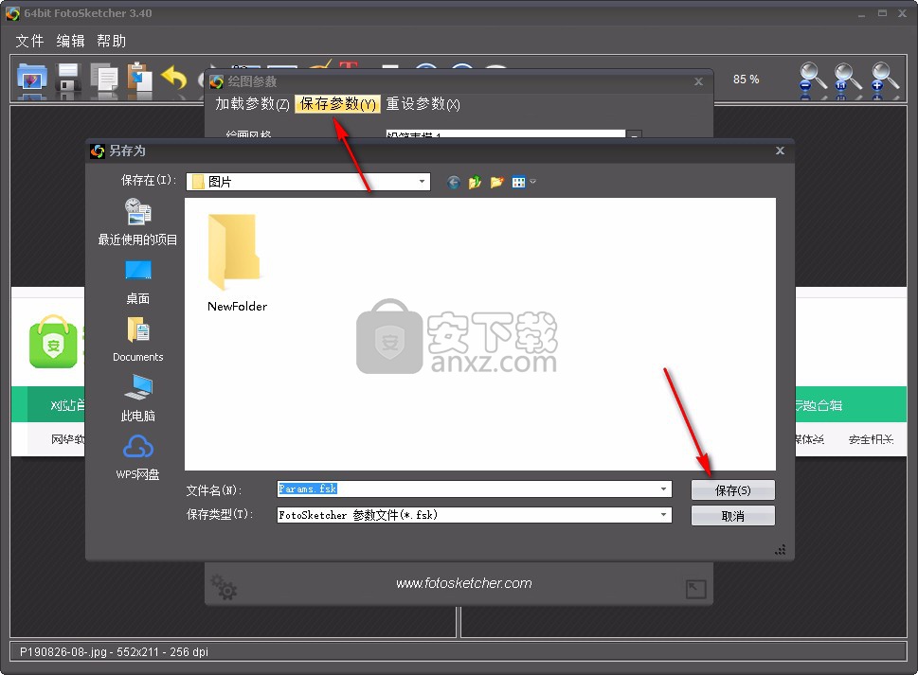Viewport: 918px width, 675px height.
Task: Go back using the blue arrow icon
Action: 453,183
